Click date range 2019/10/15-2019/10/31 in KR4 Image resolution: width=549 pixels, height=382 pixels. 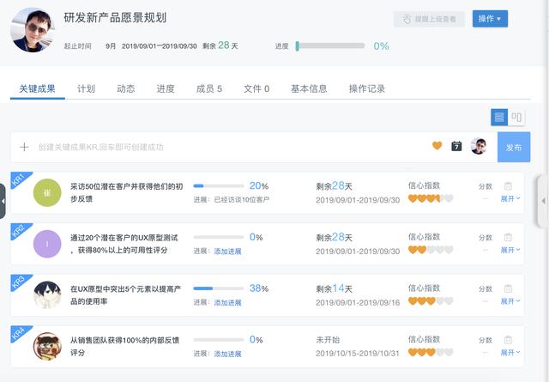[357, 354]
